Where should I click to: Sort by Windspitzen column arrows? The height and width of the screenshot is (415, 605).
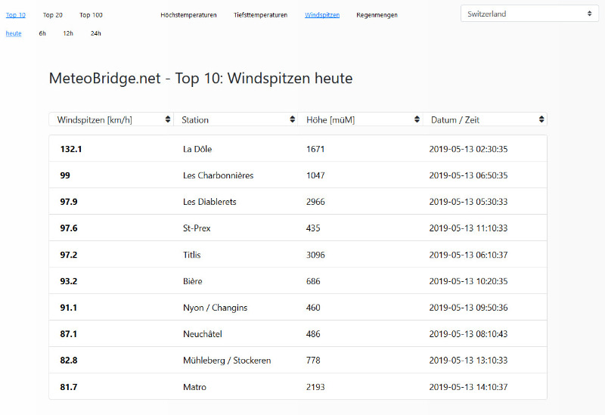tap(167, 119)
